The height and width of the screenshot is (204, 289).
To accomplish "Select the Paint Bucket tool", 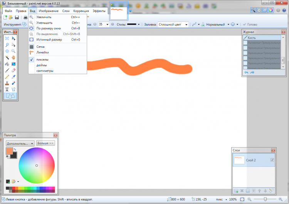I will 7,64.
